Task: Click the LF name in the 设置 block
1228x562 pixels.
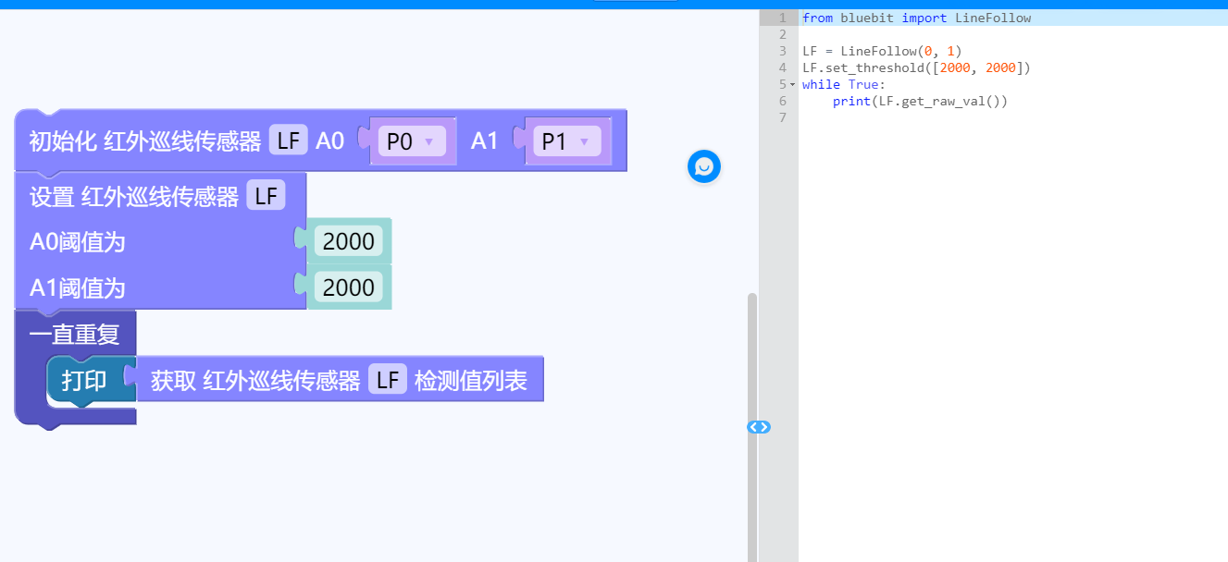Action: pos(266,196)
